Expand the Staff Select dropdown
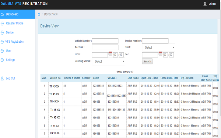This screenshot has height=138, width=221. [x=158, y=47]
